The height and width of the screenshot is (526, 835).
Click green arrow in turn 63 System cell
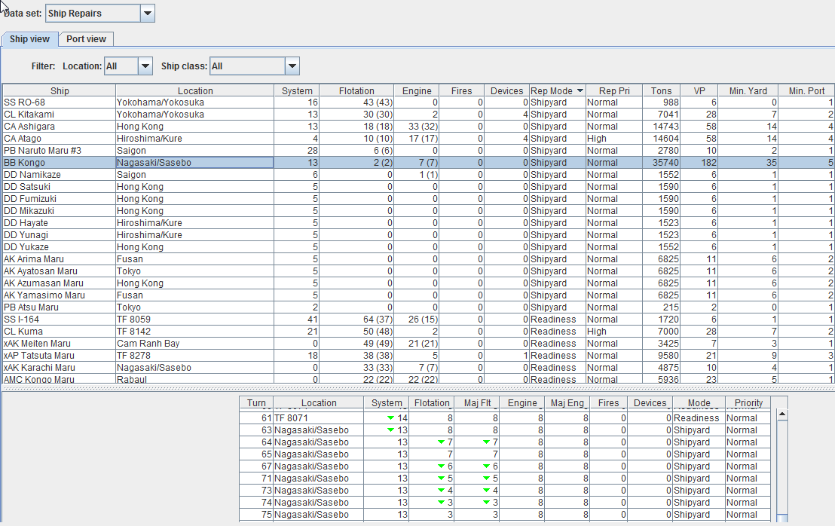coord(390,430)
